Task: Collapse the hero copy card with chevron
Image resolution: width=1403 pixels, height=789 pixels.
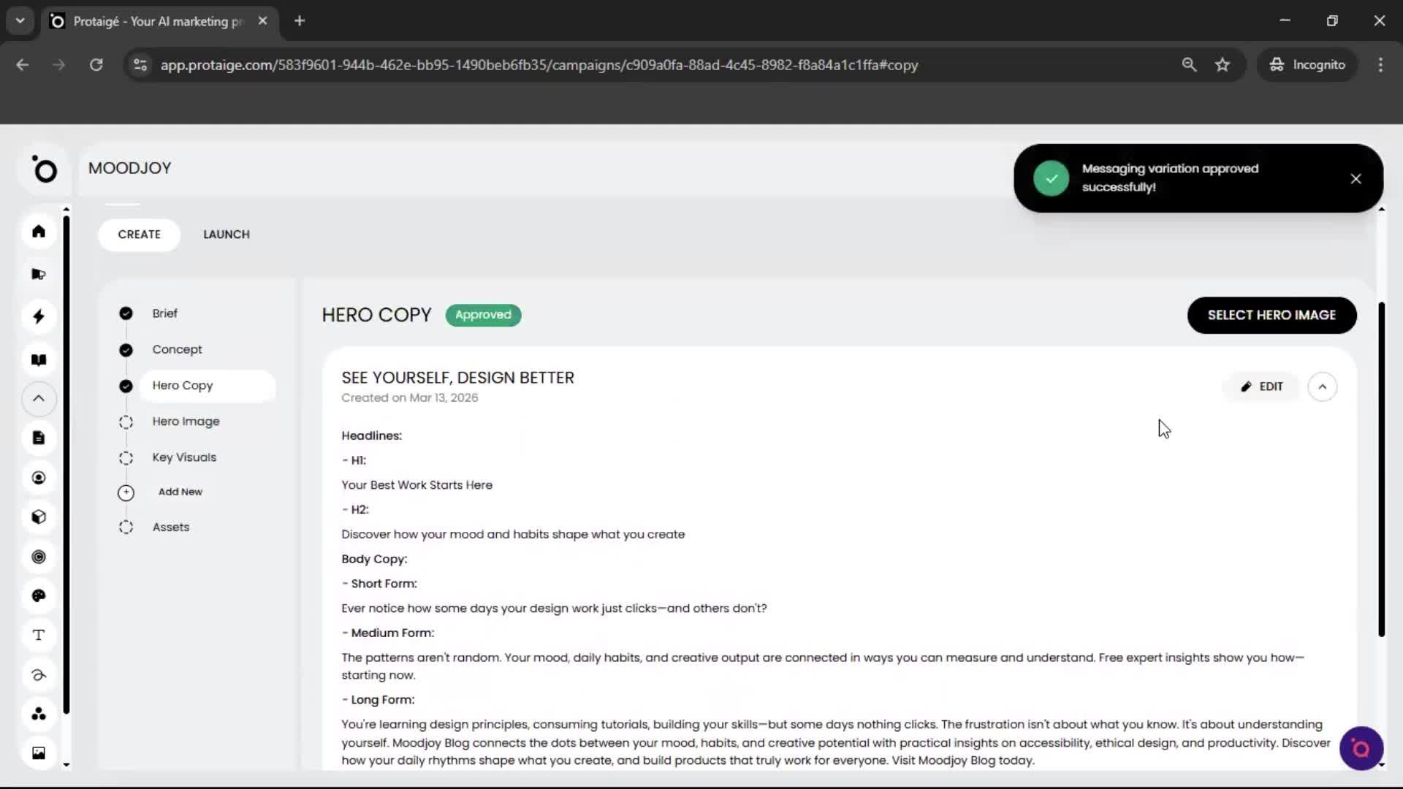Action: [x=1323, y=386]
